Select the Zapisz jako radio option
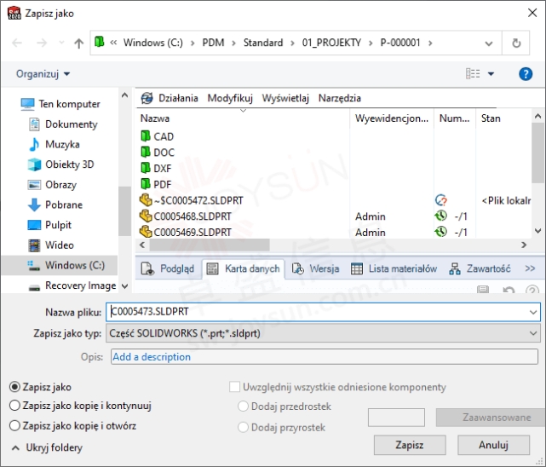The image size is (546, 467). tap(14, 387)
